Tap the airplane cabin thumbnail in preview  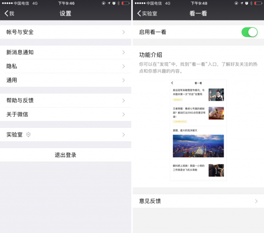tap(216, 170)
